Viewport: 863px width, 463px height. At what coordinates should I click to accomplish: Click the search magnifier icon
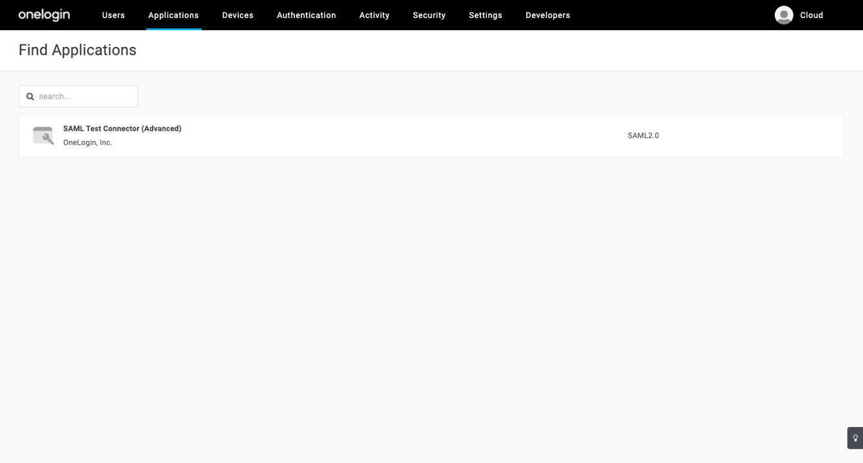30,96
